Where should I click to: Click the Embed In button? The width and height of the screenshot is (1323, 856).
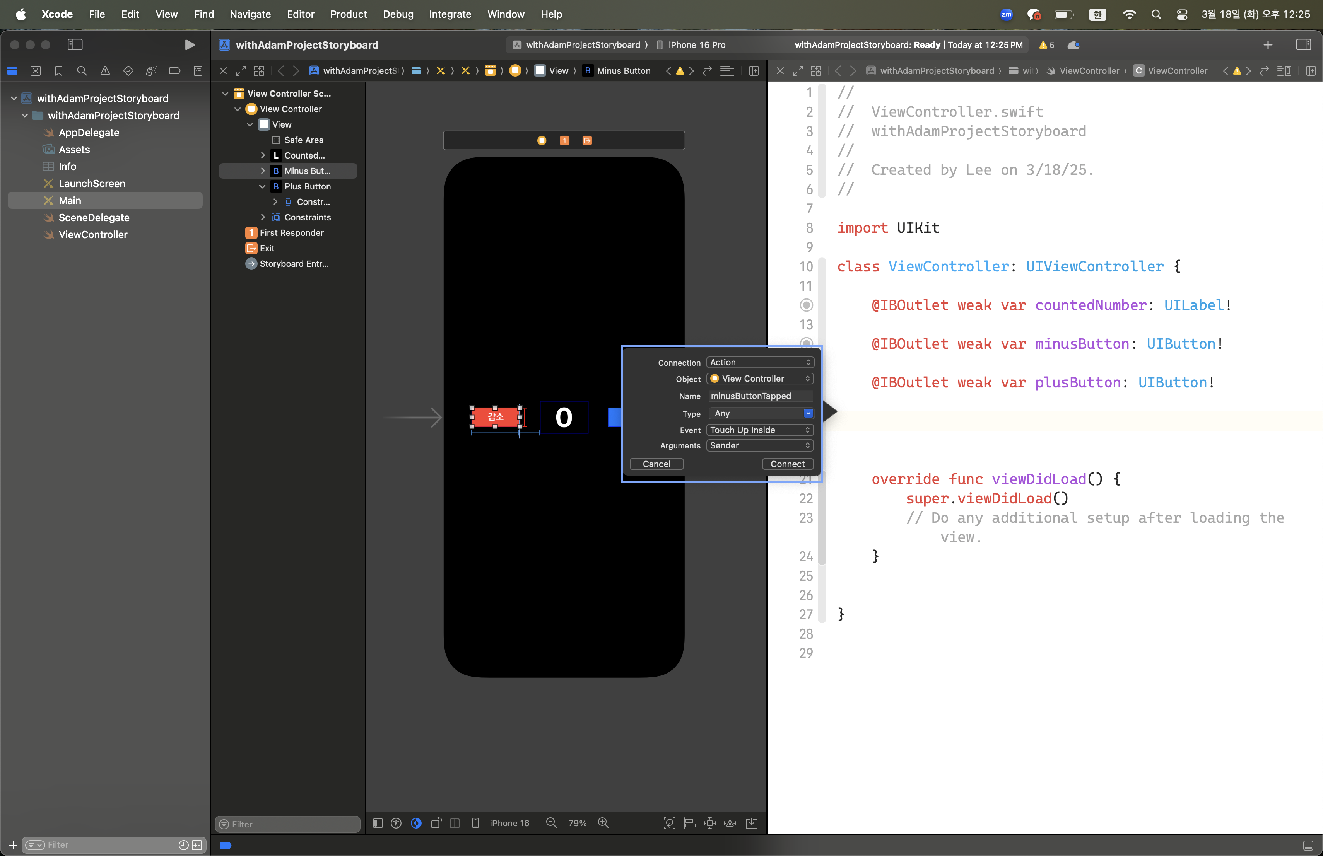(x=752, y=823)
